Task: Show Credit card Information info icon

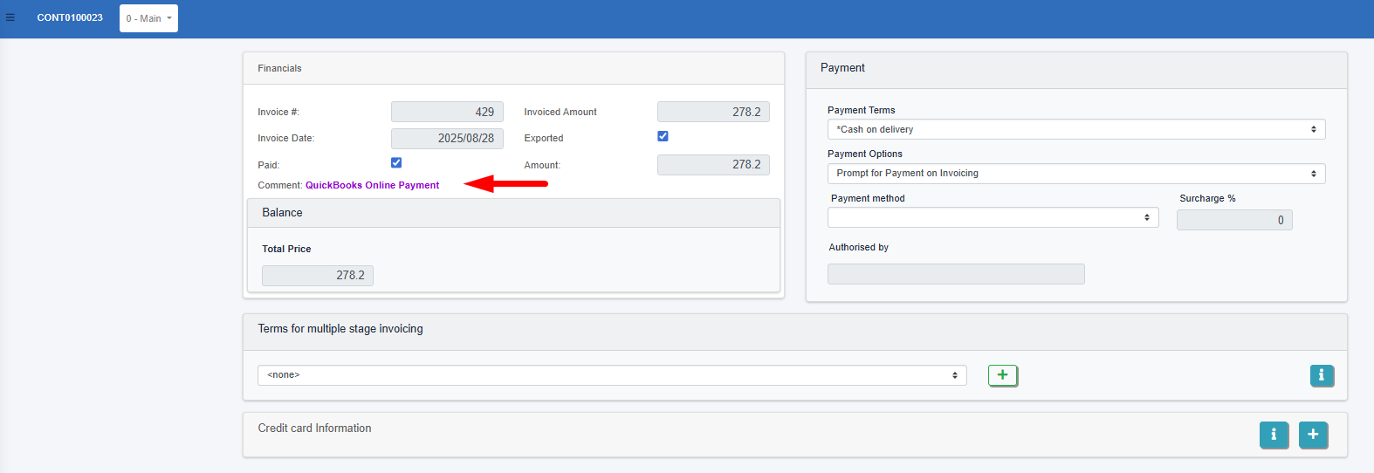Action: click(x=1274, y=435)
